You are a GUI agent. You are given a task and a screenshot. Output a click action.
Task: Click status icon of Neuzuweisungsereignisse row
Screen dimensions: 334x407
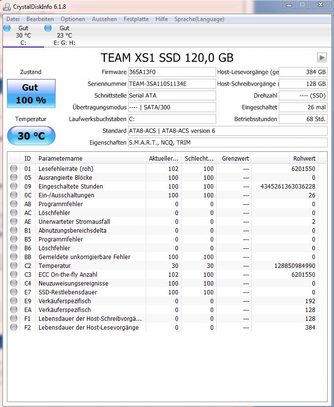pyautogui.click(x=14, y=283)
